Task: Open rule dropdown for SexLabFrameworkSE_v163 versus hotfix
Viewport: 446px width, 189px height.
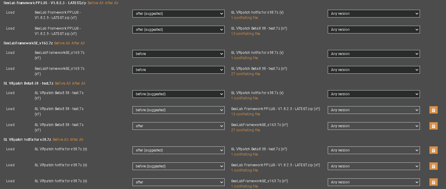Action: pos(178,54)
